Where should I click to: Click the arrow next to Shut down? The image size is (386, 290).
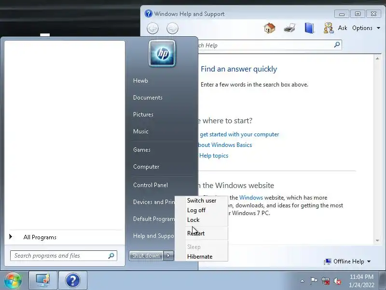point(168,256)
